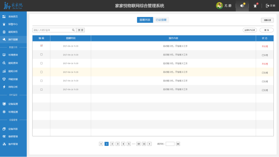
Task: Check the last data row checkbox
Action: pos(41,90)
